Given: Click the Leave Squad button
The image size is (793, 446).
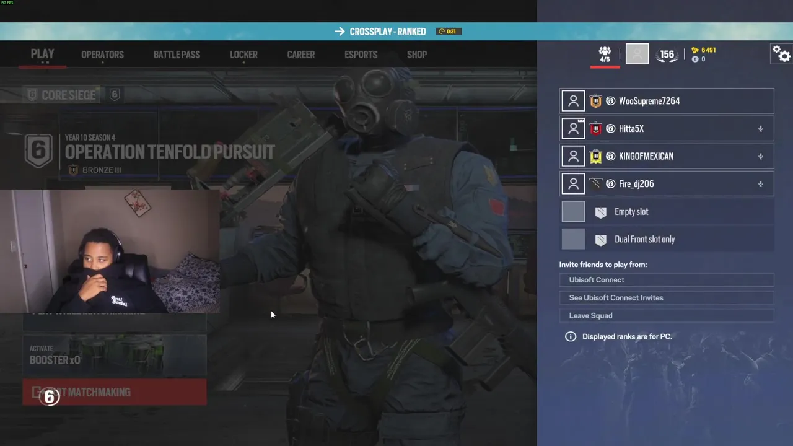Looking at the screenshot, I should click(667, 316).
